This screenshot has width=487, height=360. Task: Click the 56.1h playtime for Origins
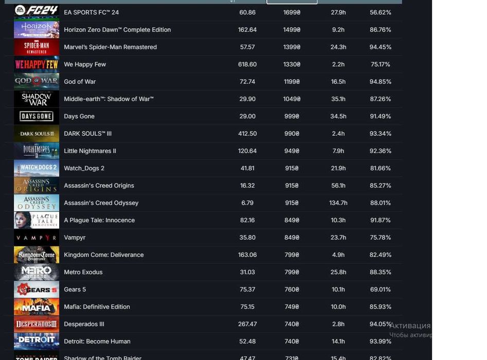coord(338,186)
